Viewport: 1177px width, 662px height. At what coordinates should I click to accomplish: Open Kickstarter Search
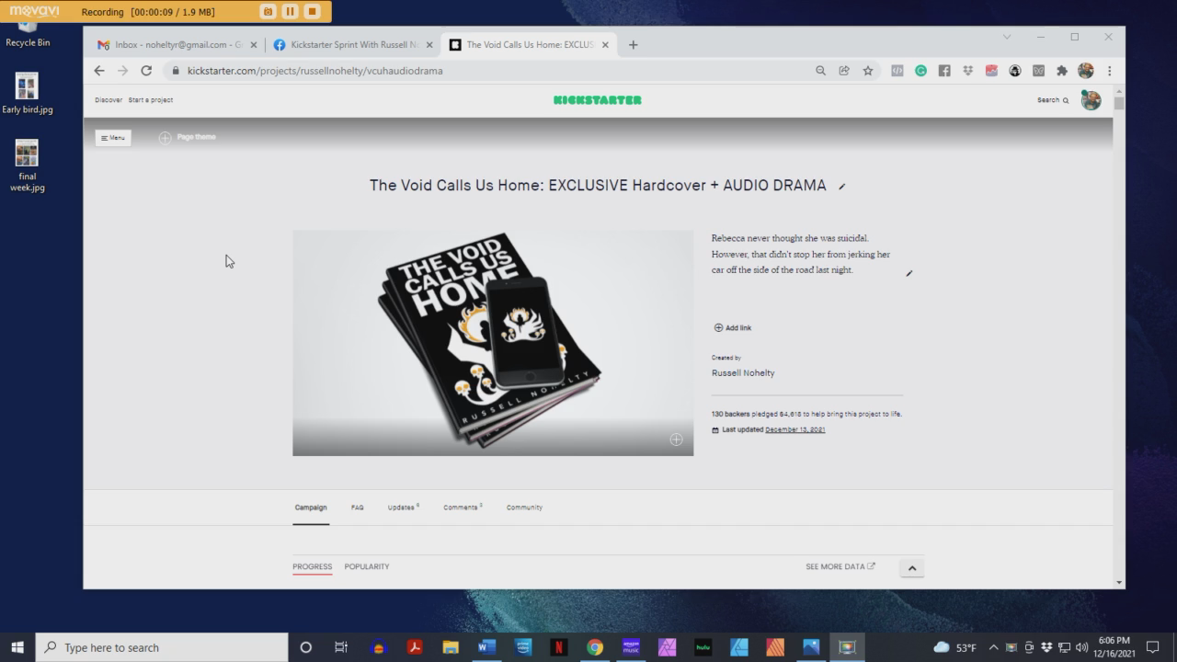tap(1053, 100)
